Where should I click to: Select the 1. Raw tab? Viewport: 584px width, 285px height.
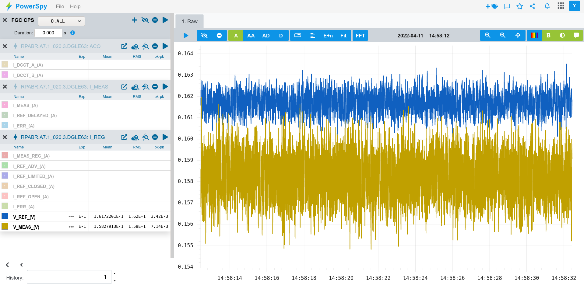pyautogui.click(x=190, y=21)
